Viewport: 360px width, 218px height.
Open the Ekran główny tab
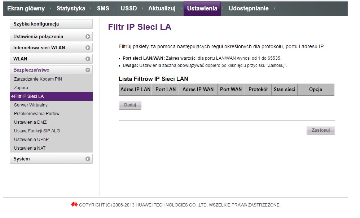click(x=26, y=9)
